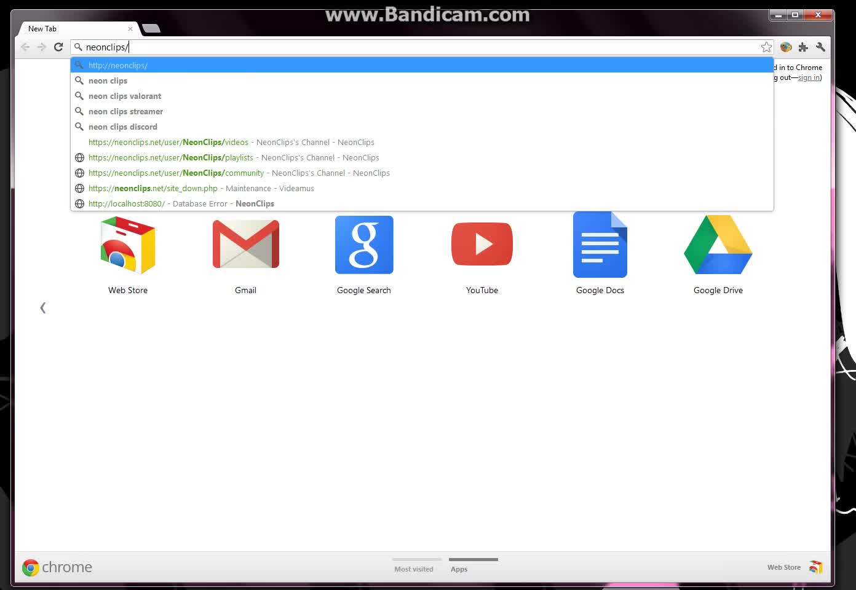Bookmark this page with the star
The width and height of the screenshot is (856, 590).
pyautogui.click(x=766, y=47)
